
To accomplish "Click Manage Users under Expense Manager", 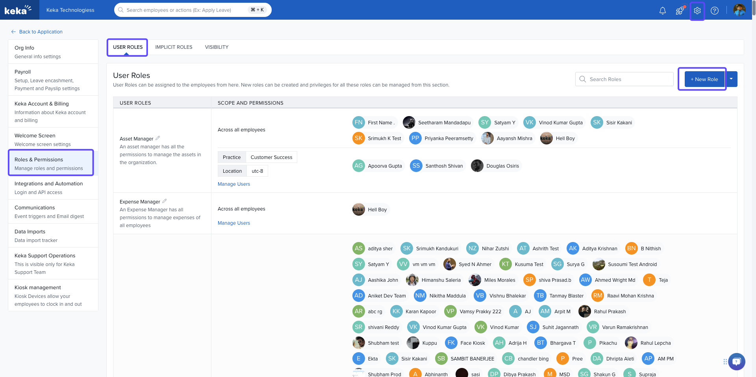I will 234,223.
